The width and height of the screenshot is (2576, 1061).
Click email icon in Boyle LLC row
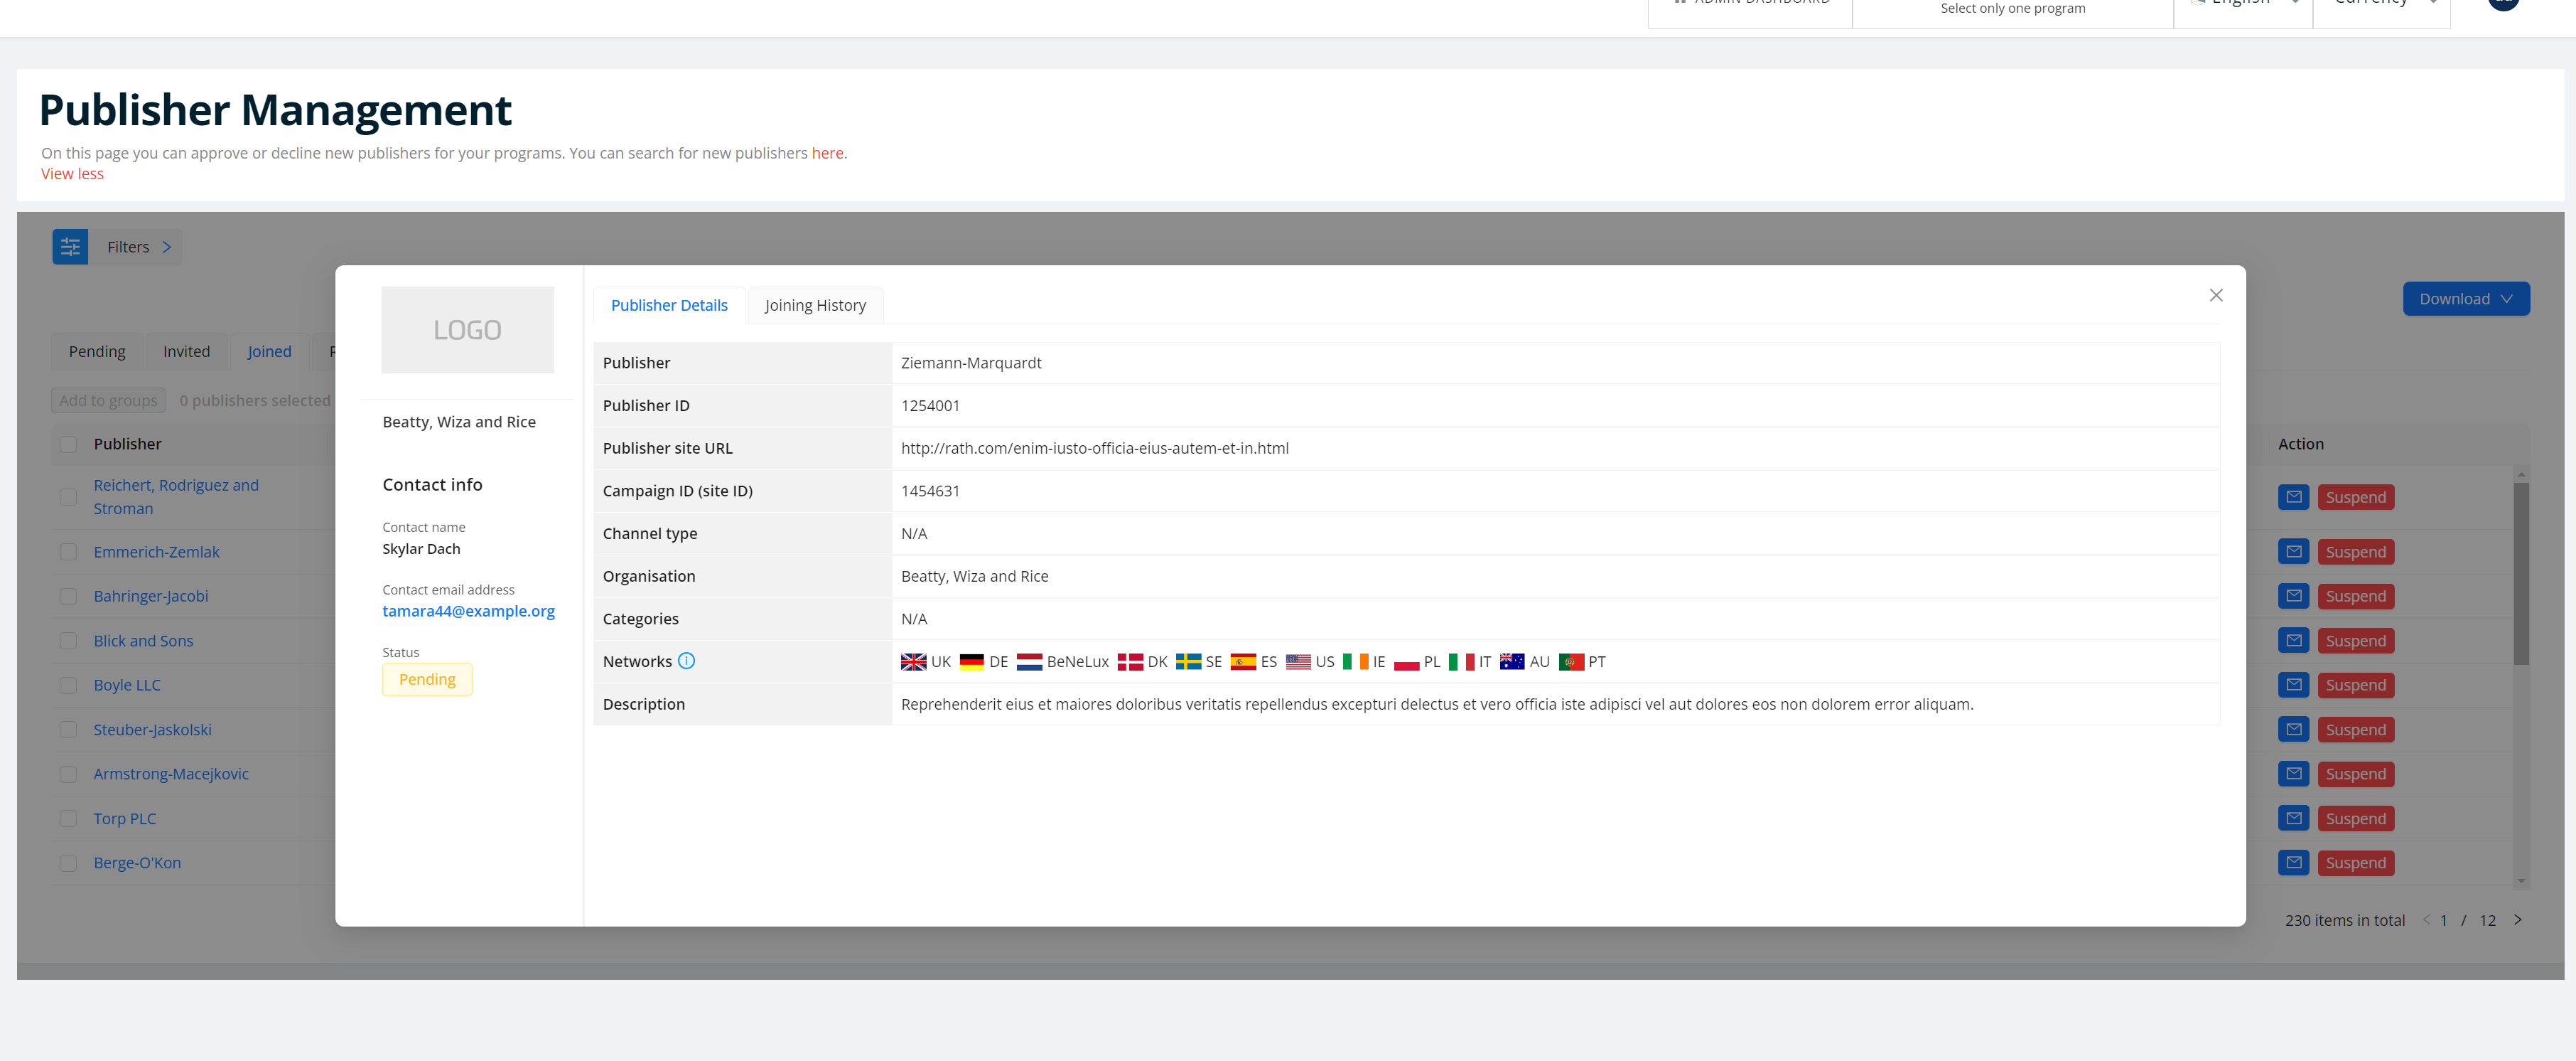point(2293,685)
